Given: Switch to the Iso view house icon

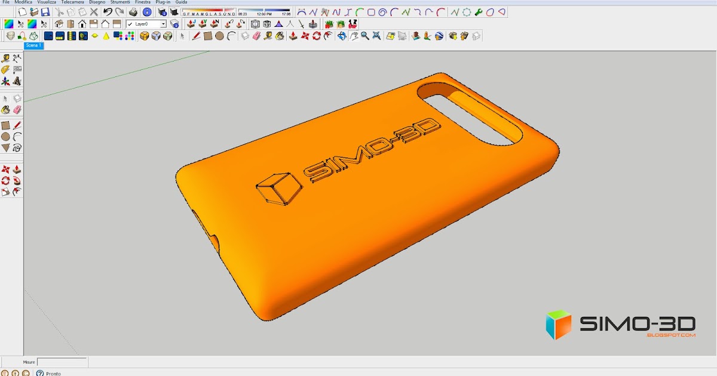Looking at the screenshot, I should tap(59, 24).
